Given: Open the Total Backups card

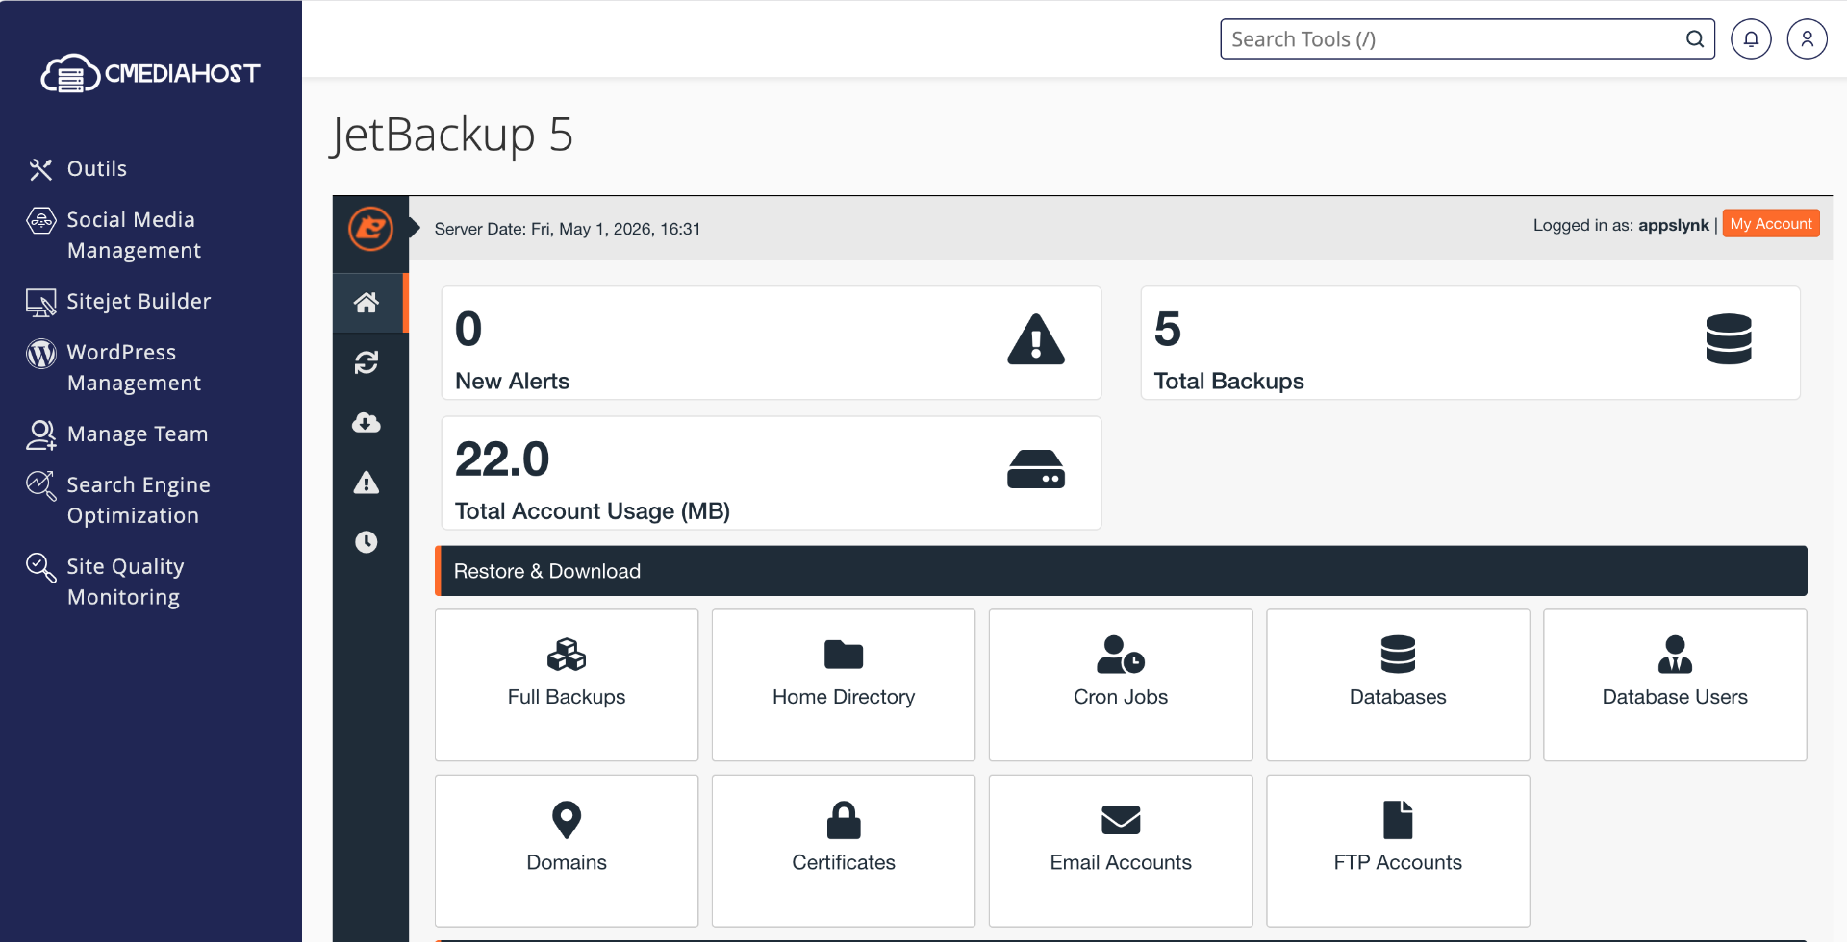Looking at the screenshot, I should pyautogui.click(x=1470, y=343).
